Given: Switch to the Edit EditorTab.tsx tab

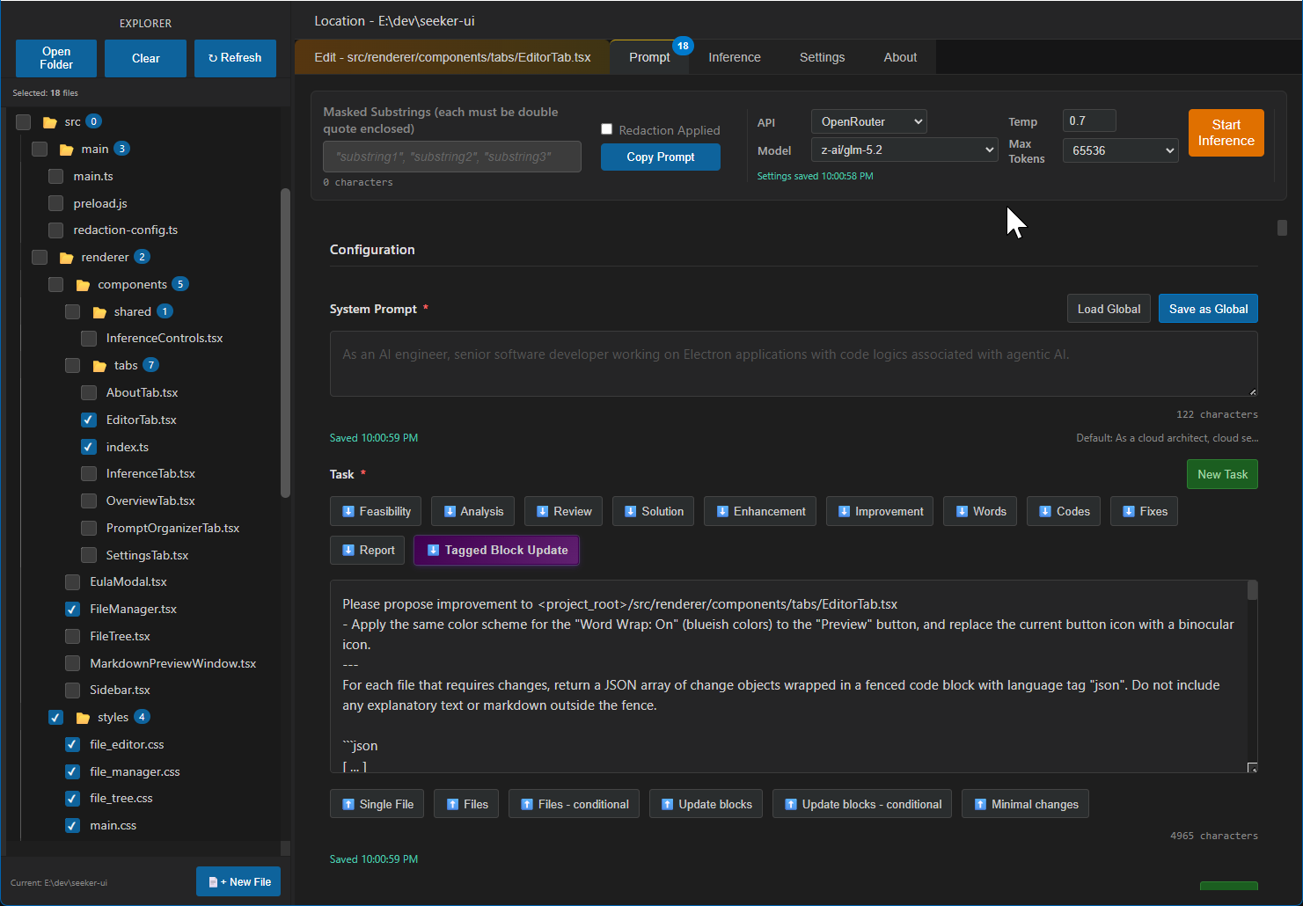Looking at the screenshot, I should point(452,57).
